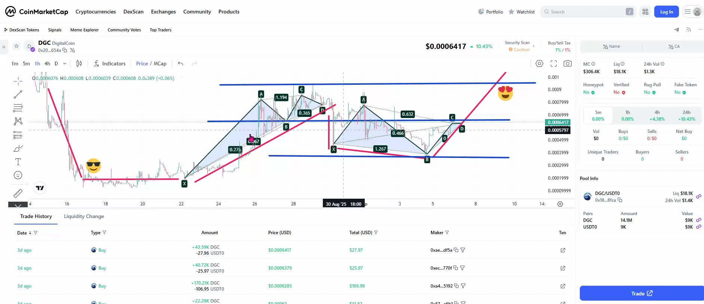Image resolution: width=704 pixels, height=304 pixels.
Task: Switch chart to Price view
Action: (x=142, y=63)
